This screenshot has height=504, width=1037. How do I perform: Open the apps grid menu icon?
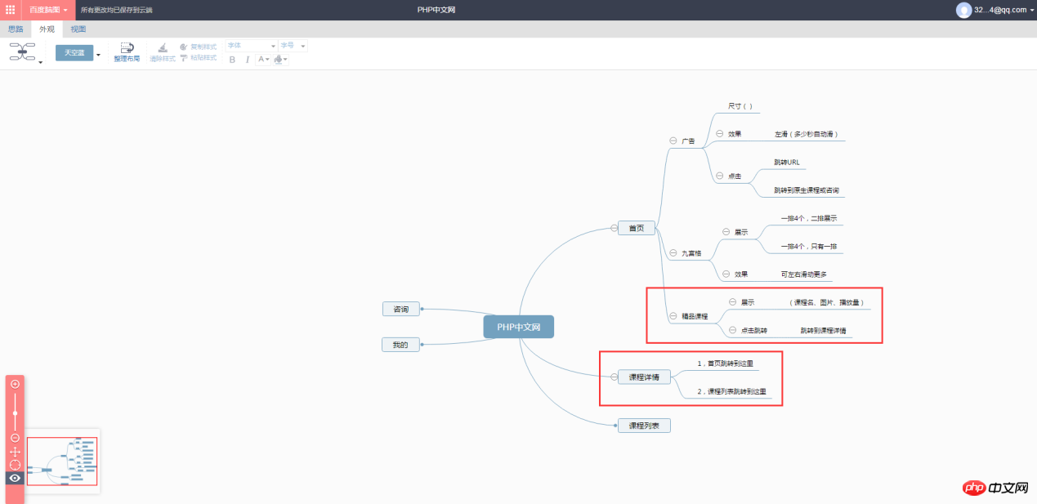(11, 10)
